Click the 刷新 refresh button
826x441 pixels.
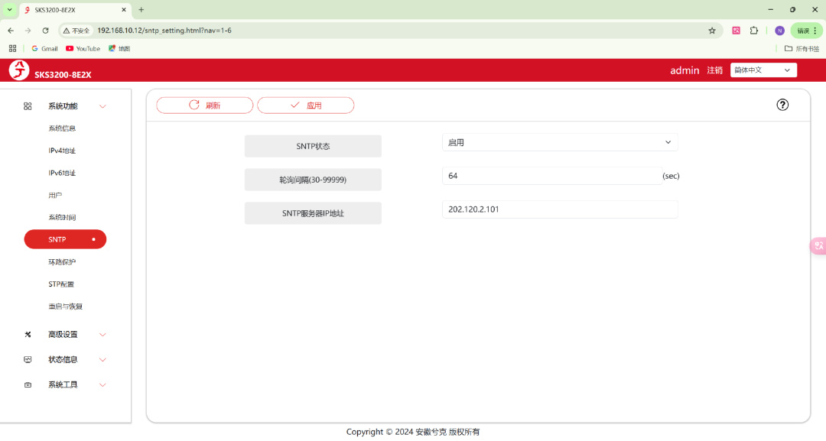204,105
